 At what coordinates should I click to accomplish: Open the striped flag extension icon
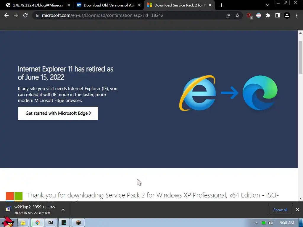point(259,15)
